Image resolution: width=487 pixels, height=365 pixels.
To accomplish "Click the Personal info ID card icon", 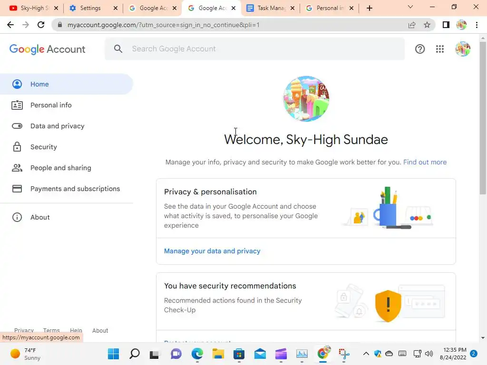I will click(x=17, y=105).
